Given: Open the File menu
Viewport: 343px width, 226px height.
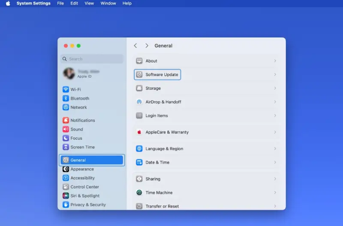Looking at the screenshot, I should click(60, 3).
